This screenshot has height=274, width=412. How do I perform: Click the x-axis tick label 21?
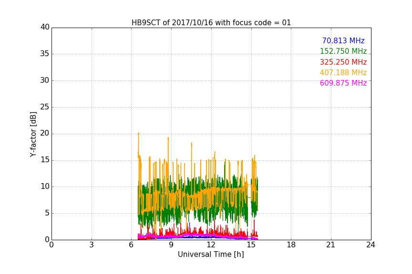(x=331, y=245)
